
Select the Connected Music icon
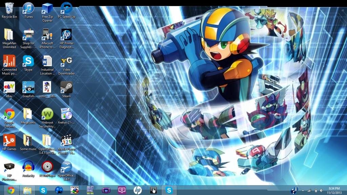tap(9, 65)
